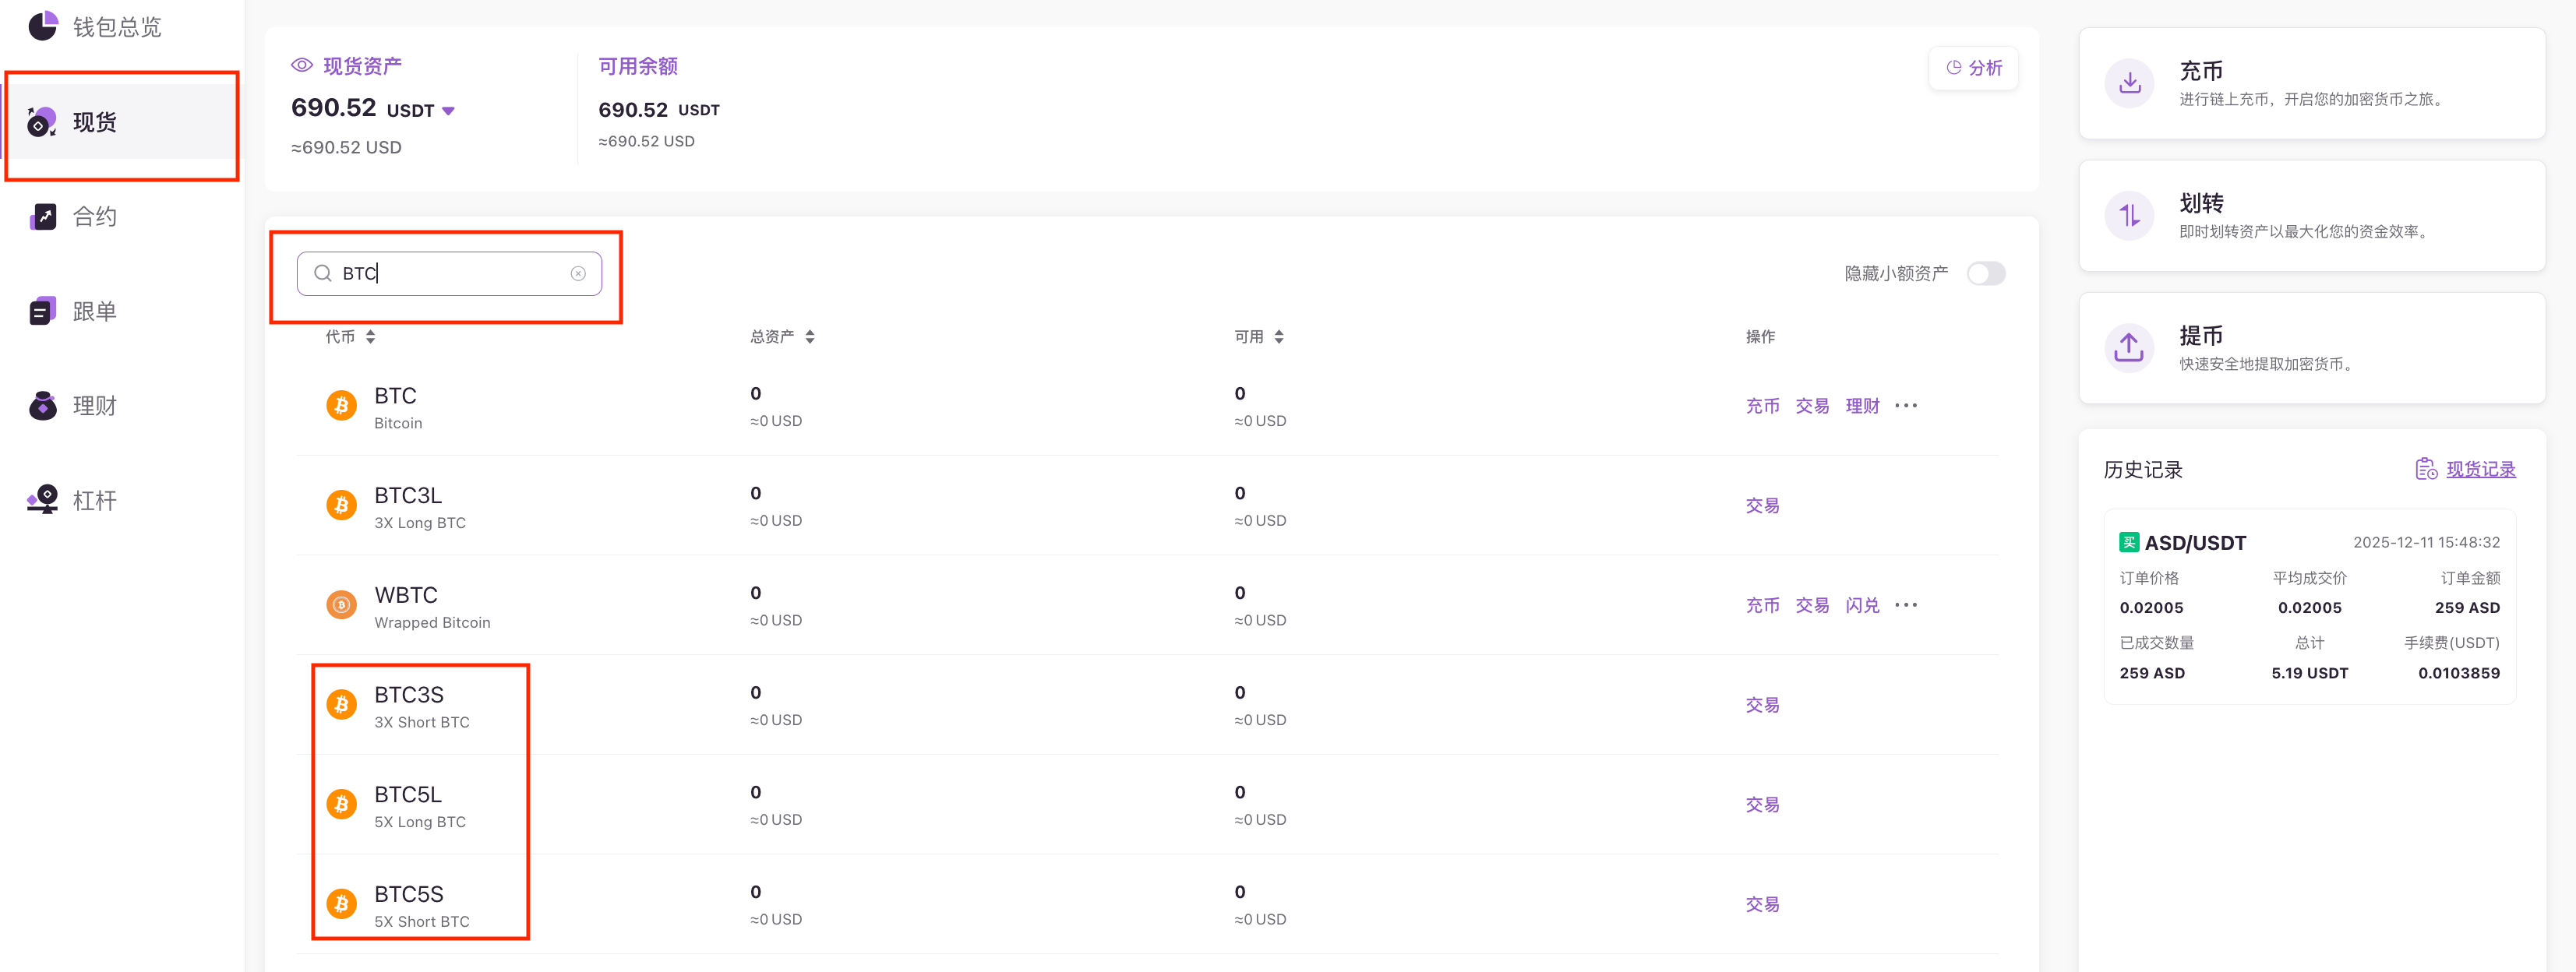The image size is (2576, 972).
Task: Click the withdraw (提币) upload icon
Action: click(x=2129, y=347)
